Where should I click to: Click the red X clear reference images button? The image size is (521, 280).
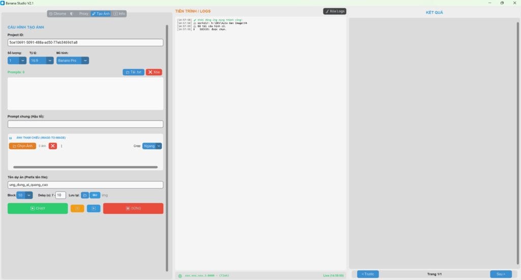52,146
